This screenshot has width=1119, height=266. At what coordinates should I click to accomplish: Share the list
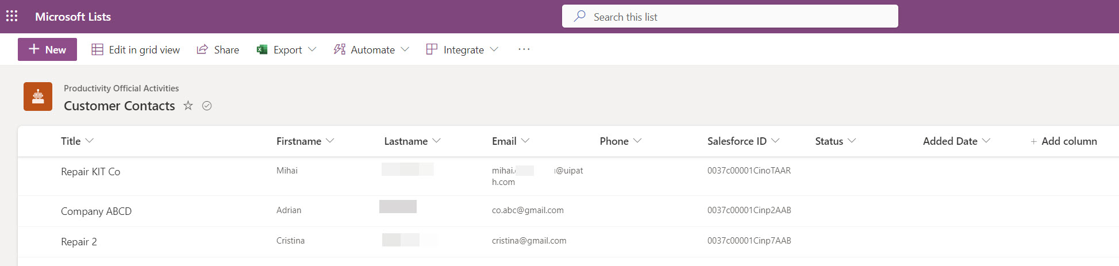[x=218, y=50]
